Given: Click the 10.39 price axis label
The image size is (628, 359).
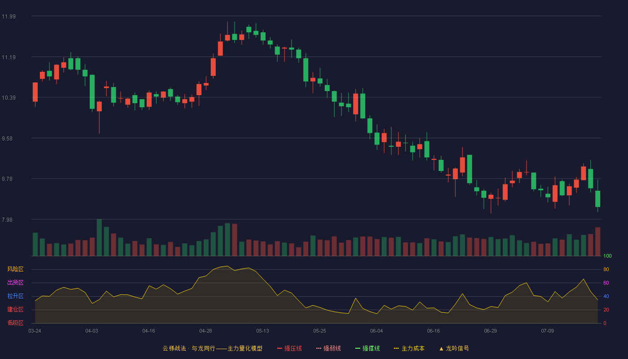Looking at the screenshot, I should (x=9, y=98).
